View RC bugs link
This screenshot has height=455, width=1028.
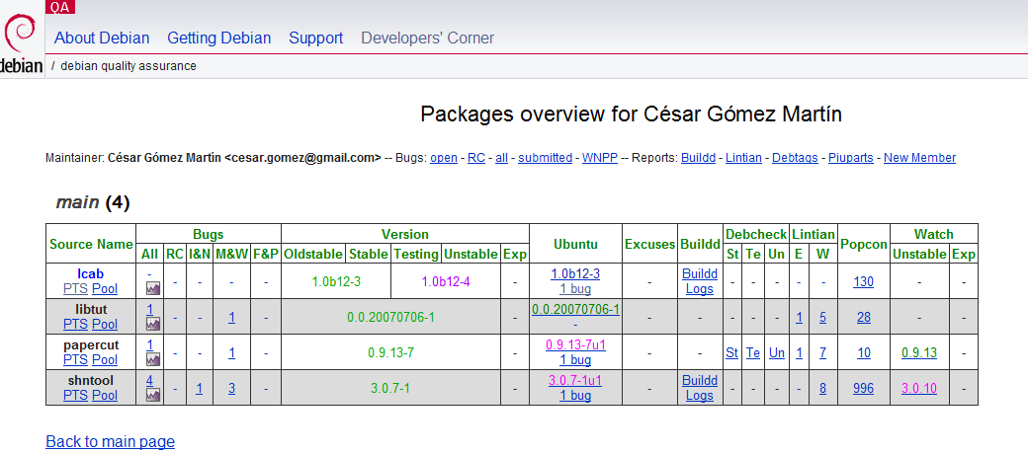click(476, 158)
